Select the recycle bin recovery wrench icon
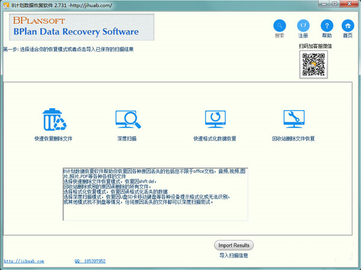361x270 pixels. point(293,119)
